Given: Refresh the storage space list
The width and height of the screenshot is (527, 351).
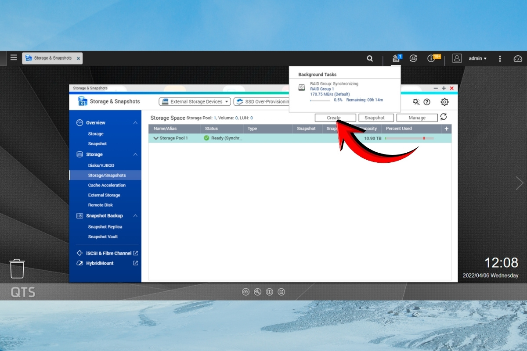Looking at the screenshot, I should tap(444, 117).
